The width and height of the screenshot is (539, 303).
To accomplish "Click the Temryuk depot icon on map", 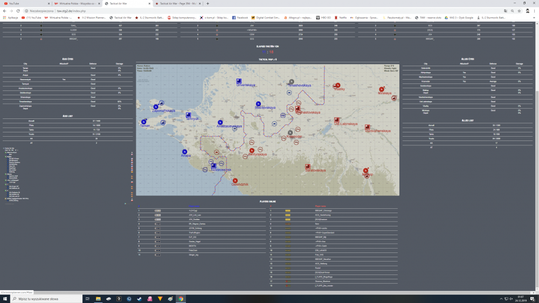I will [188, 115].
